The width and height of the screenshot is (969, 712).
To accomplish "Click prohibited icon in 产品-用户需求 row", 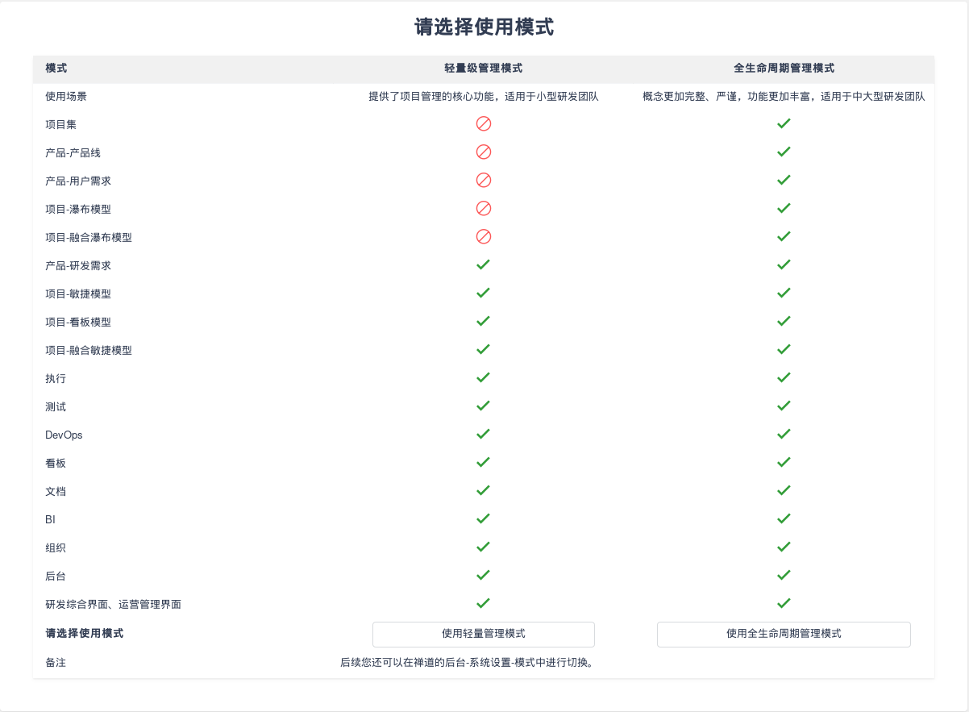I will pos(484,180).
